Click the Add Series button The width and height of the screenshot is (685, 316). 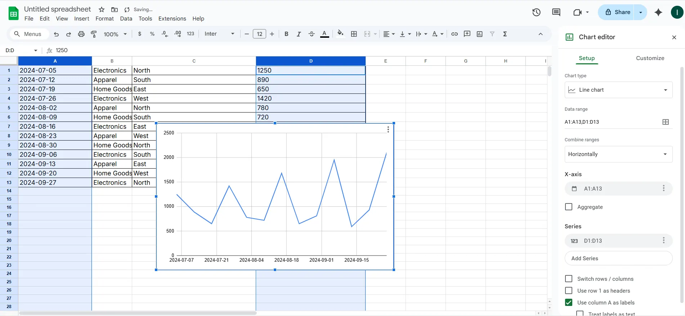(x=618, y=258)
